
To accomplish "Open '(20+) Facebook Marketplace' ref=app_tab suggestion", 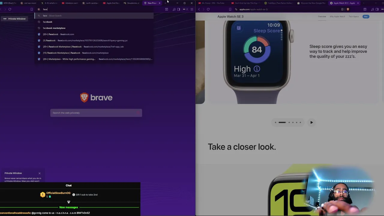I will 94,46.
